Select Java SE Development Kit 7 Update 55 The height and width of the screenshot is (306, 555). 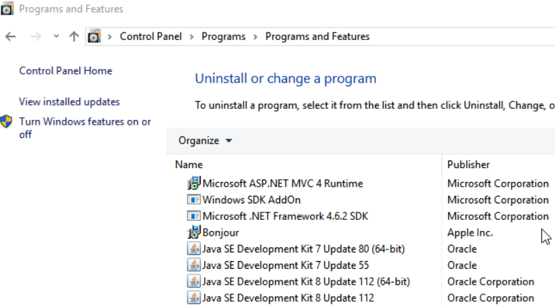point(285,265)
